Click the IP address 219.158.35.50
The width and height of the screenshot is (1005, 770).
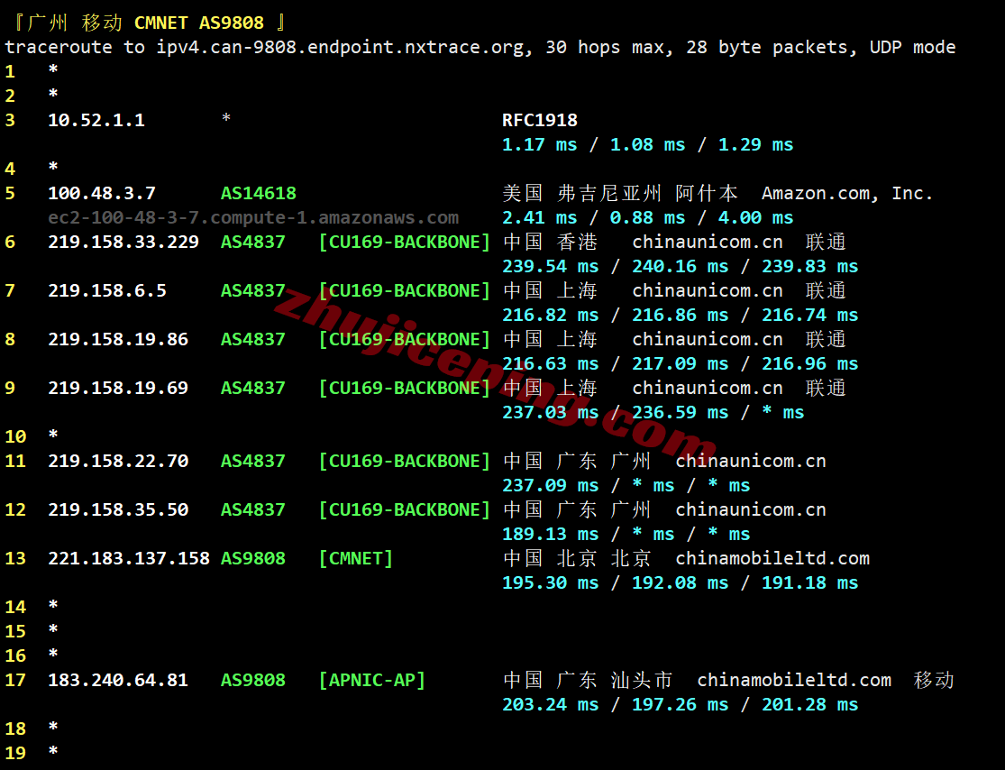[118, 510]
